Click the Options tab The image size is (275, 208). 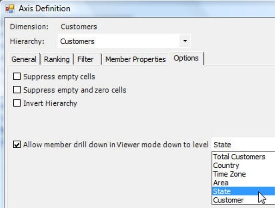pos(186,59)
